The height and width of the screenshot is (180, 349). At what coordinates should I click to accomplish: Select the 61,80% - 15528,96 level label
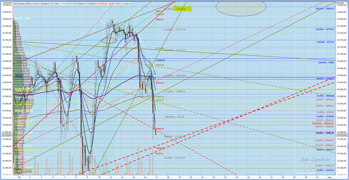click(325, 117)
